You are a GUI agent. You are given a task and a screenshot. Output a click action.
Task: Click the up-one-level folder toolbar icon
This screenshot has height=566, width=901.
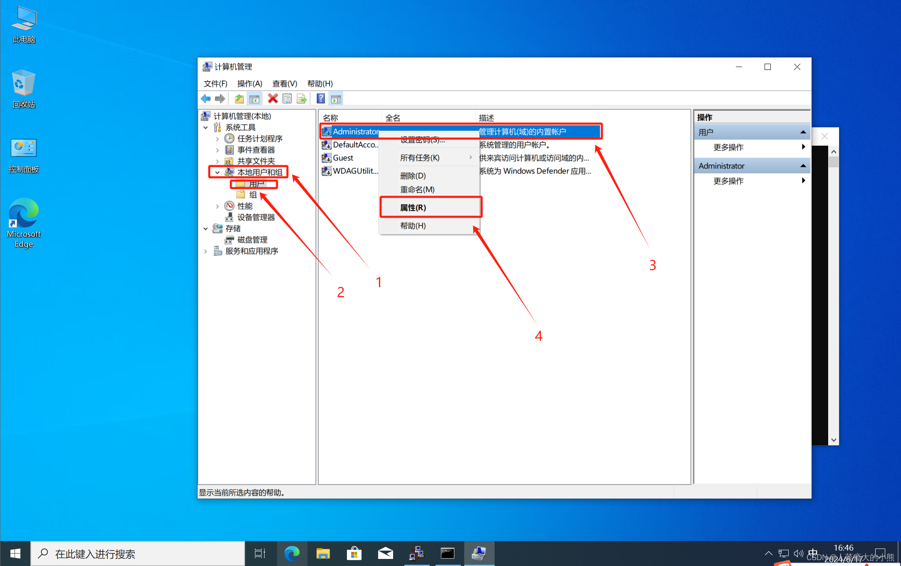239,99
